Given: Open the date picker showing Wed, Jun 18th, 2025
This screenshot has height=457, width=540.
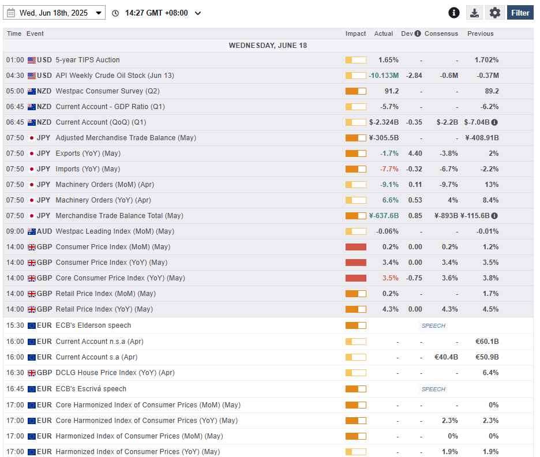Looking at the screenshot, I should [x=54, y=13].
